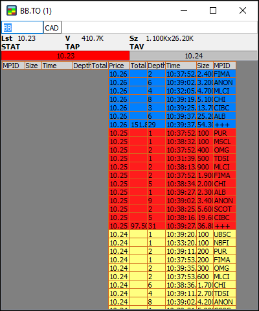This screenshot has width=259, height=311.
Task: Click the 10.25 aggregated +++ row
Action: (x=172, y=226)
